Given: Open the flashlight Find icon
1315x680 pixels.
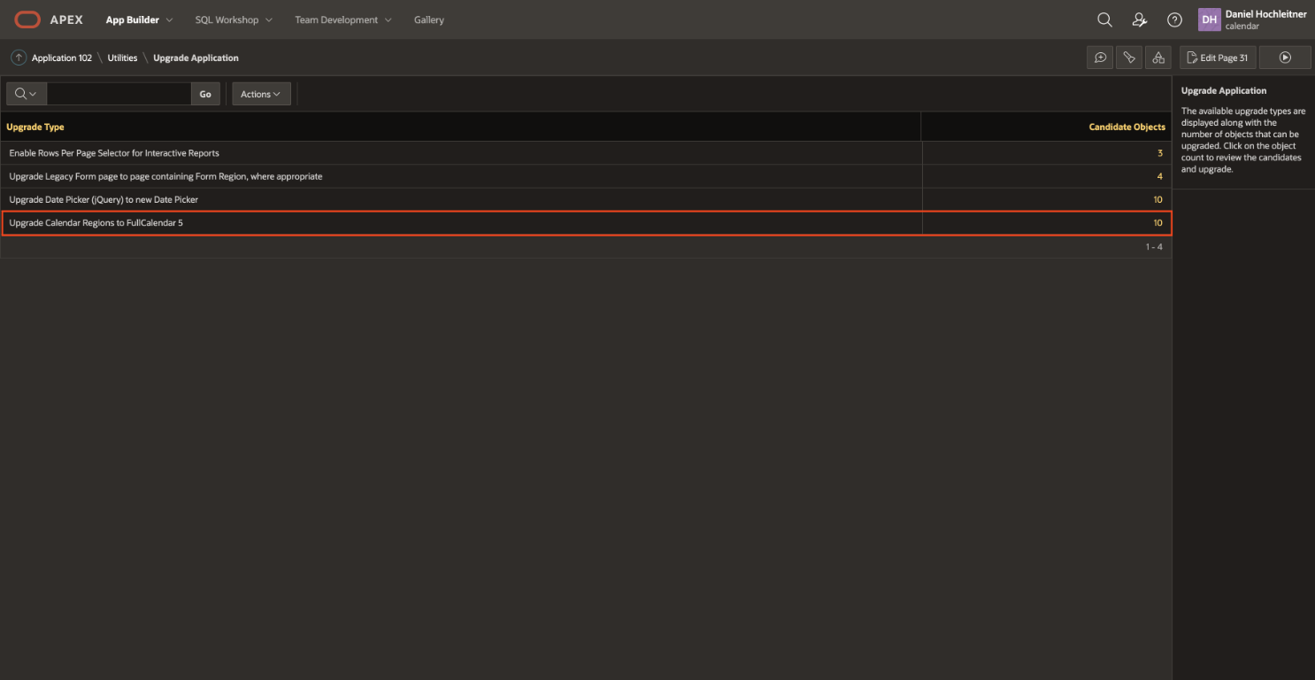Looking at the screenshot, I should coord(1129,58).
